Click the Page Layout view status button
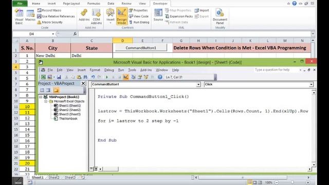This screenshot has height=185, width=329. (255, 182)
